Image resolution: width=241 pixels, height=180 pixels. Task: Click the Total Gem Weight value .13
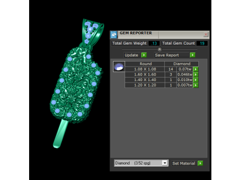154,43
